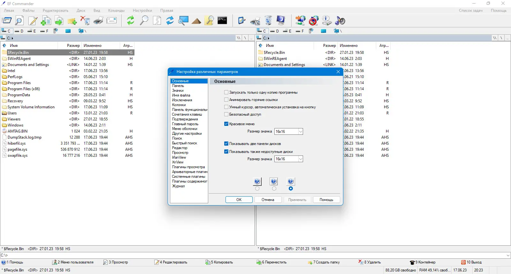
Task: Expand the right panel C: path arrow
Action: pyautogui.click(x=269, y=38)
